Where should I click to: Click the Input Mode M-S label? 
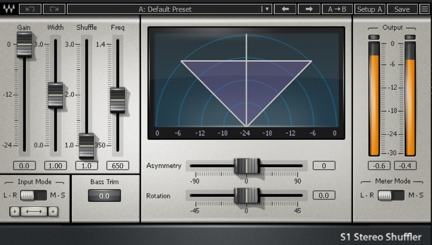pos(57,195)
